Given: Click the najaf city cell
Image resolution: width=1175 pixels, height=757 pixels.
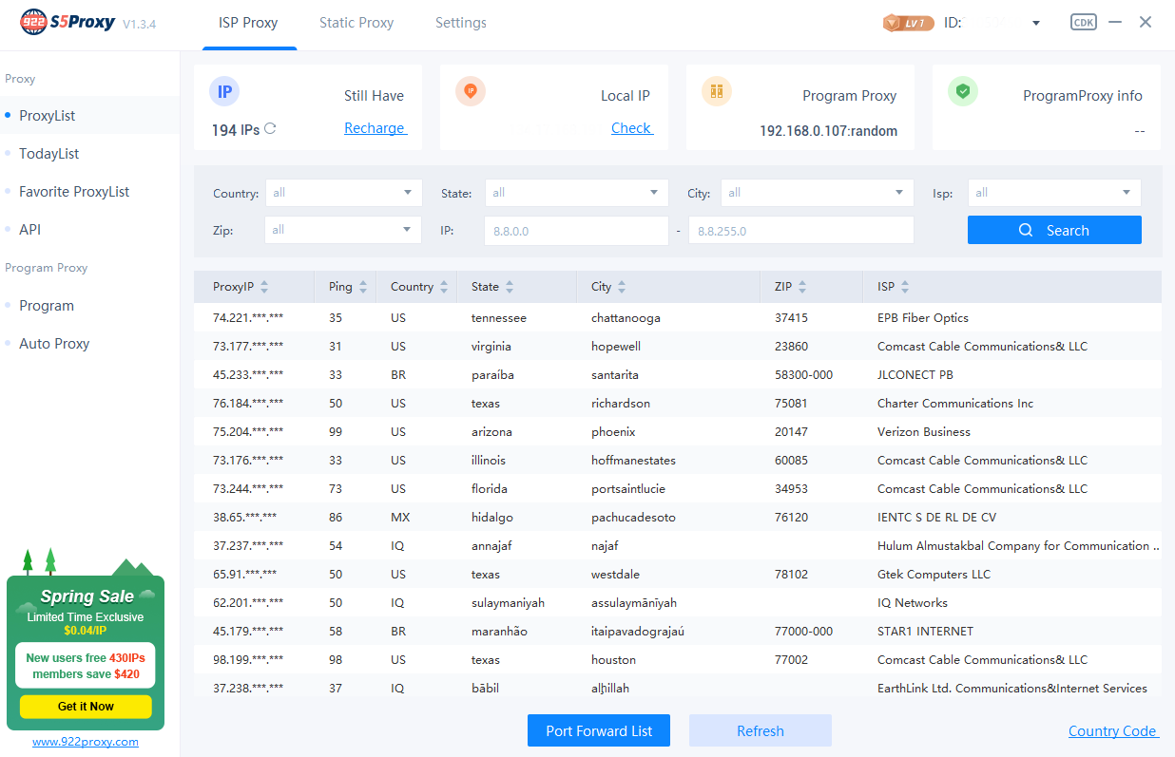Looking at the screenshot, I should pyautogui.click(x=605, y=545).
